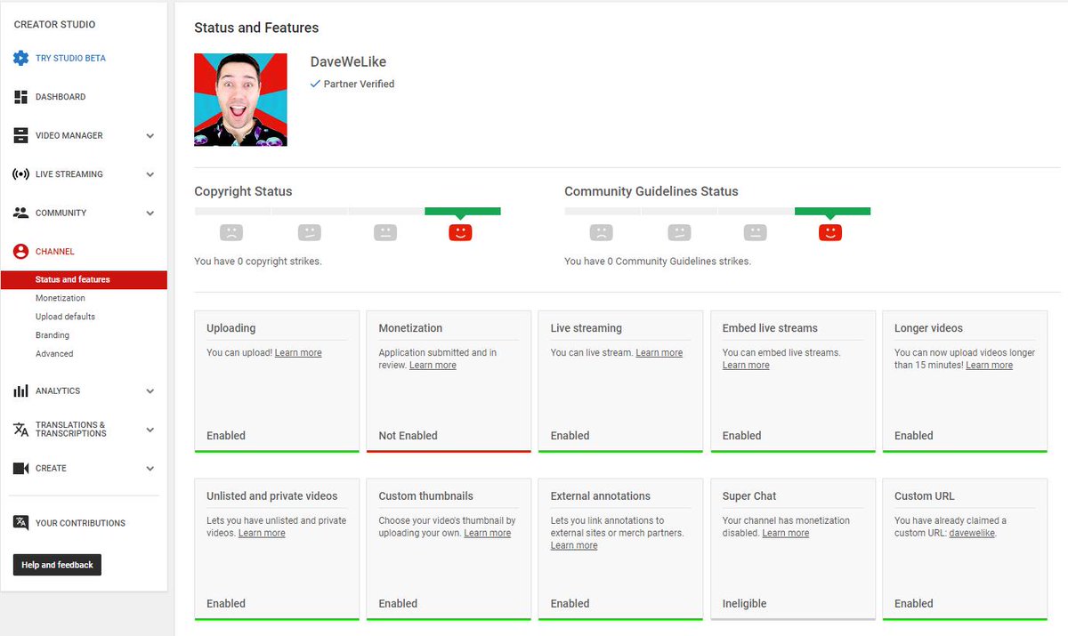Click the red smiley Community Guidelines icon

[x=830, y=232]
